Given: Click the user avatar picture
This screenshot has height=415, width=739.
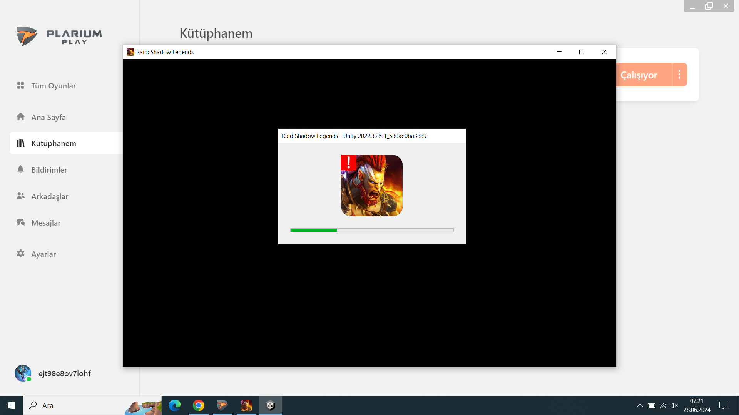Looking at the screenshot, I should click(x=23, y=373).
